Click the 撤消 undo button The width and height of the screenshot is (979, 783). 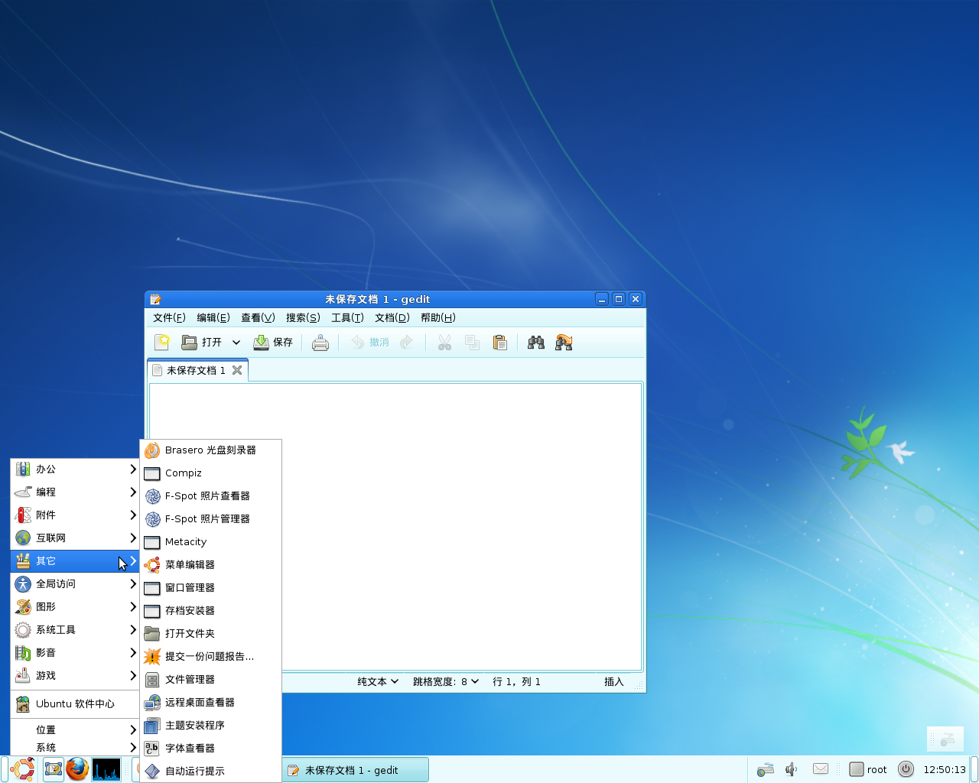(x=370, y=343)
